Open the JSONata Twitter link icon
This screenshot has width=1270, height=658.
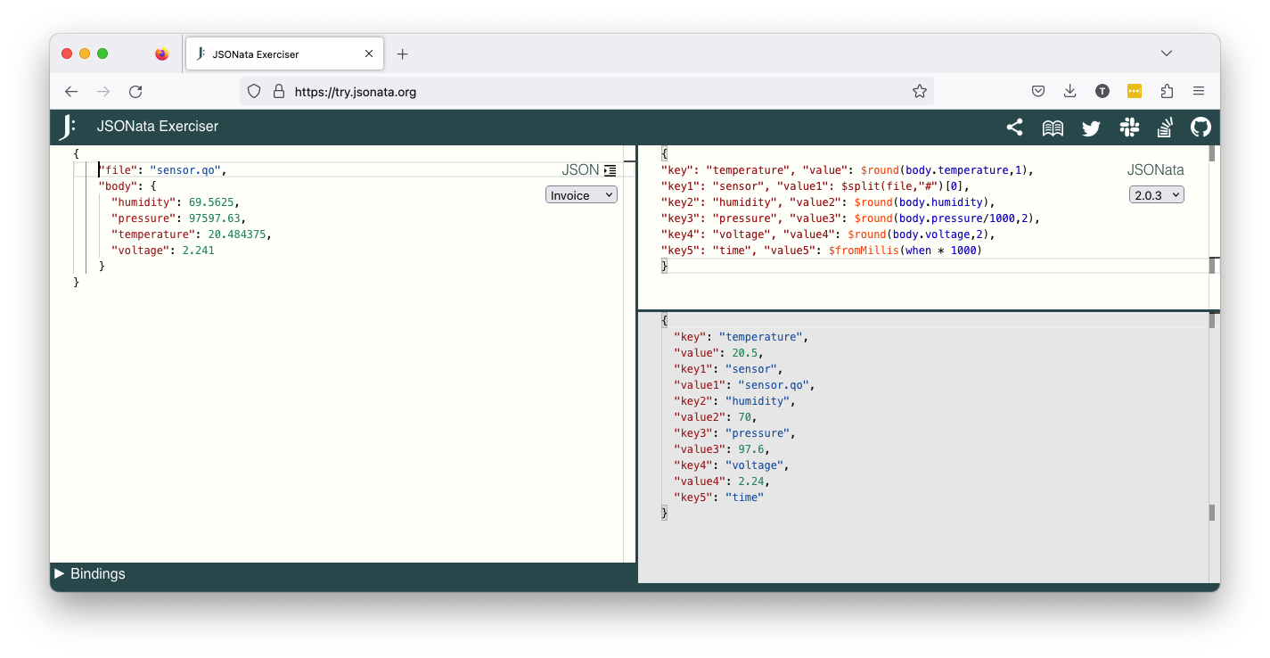coord(1091,127)
